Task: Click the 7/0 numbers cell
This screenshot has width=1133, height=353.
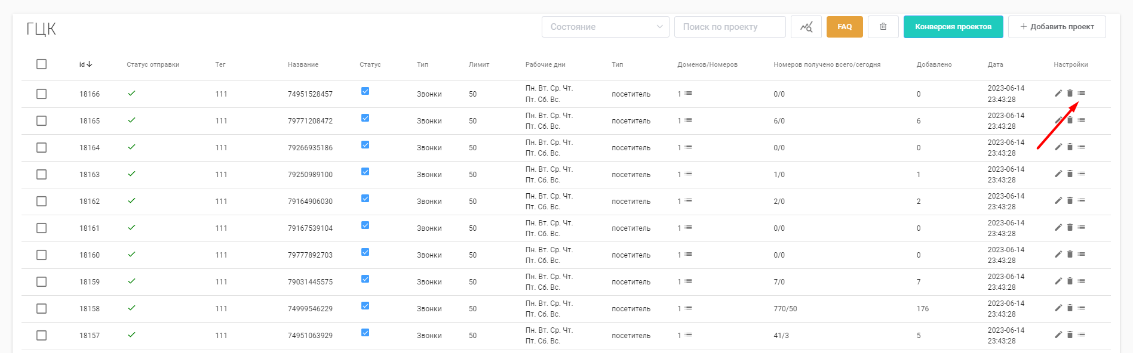Action: [779, 282]
